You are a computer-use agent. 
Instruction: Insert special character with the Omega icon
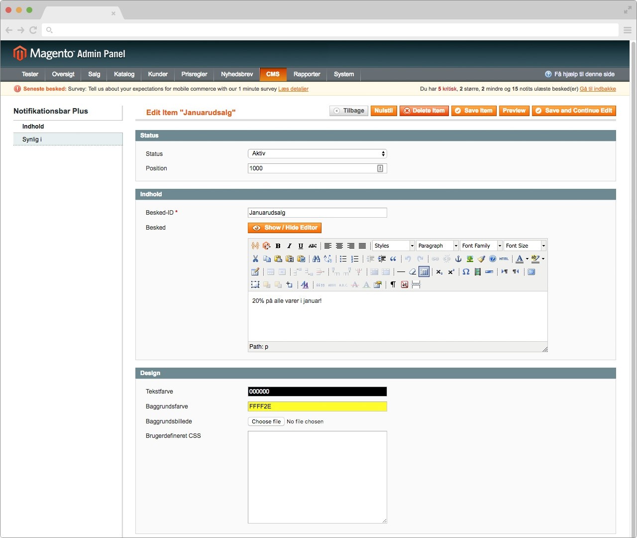[x=466, y=272]
